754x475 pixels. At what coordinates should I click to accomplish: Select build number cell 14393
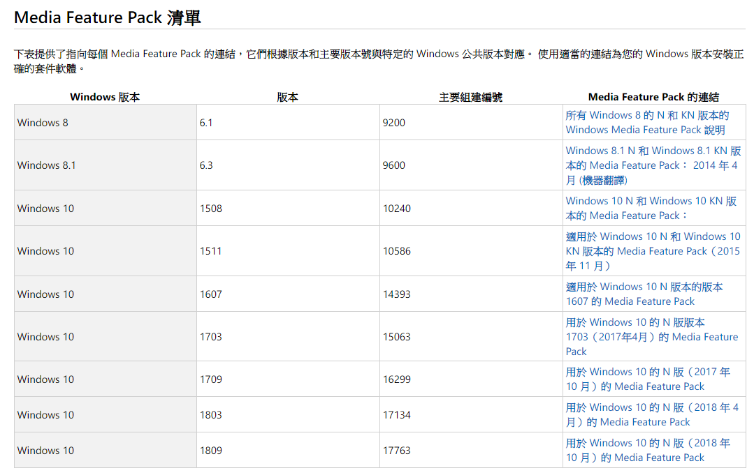coord(471,294)
